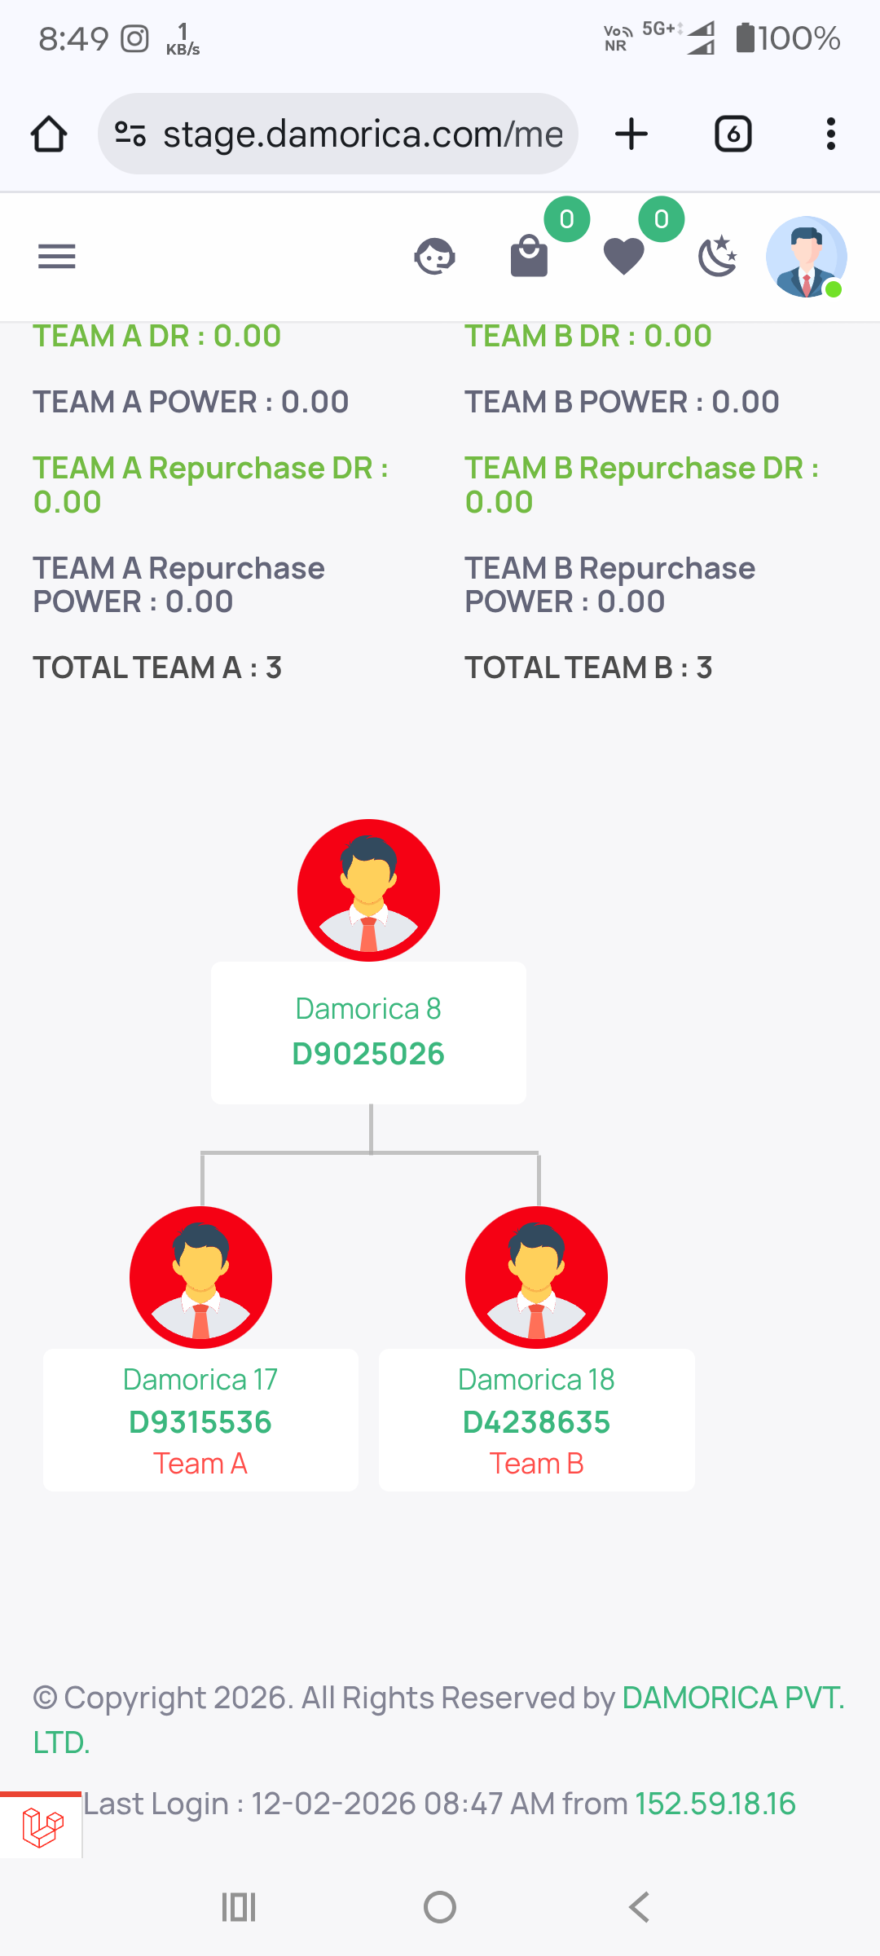Tap the site settings icon in address bar
The image size is (880, 1956).
[130, 134]
